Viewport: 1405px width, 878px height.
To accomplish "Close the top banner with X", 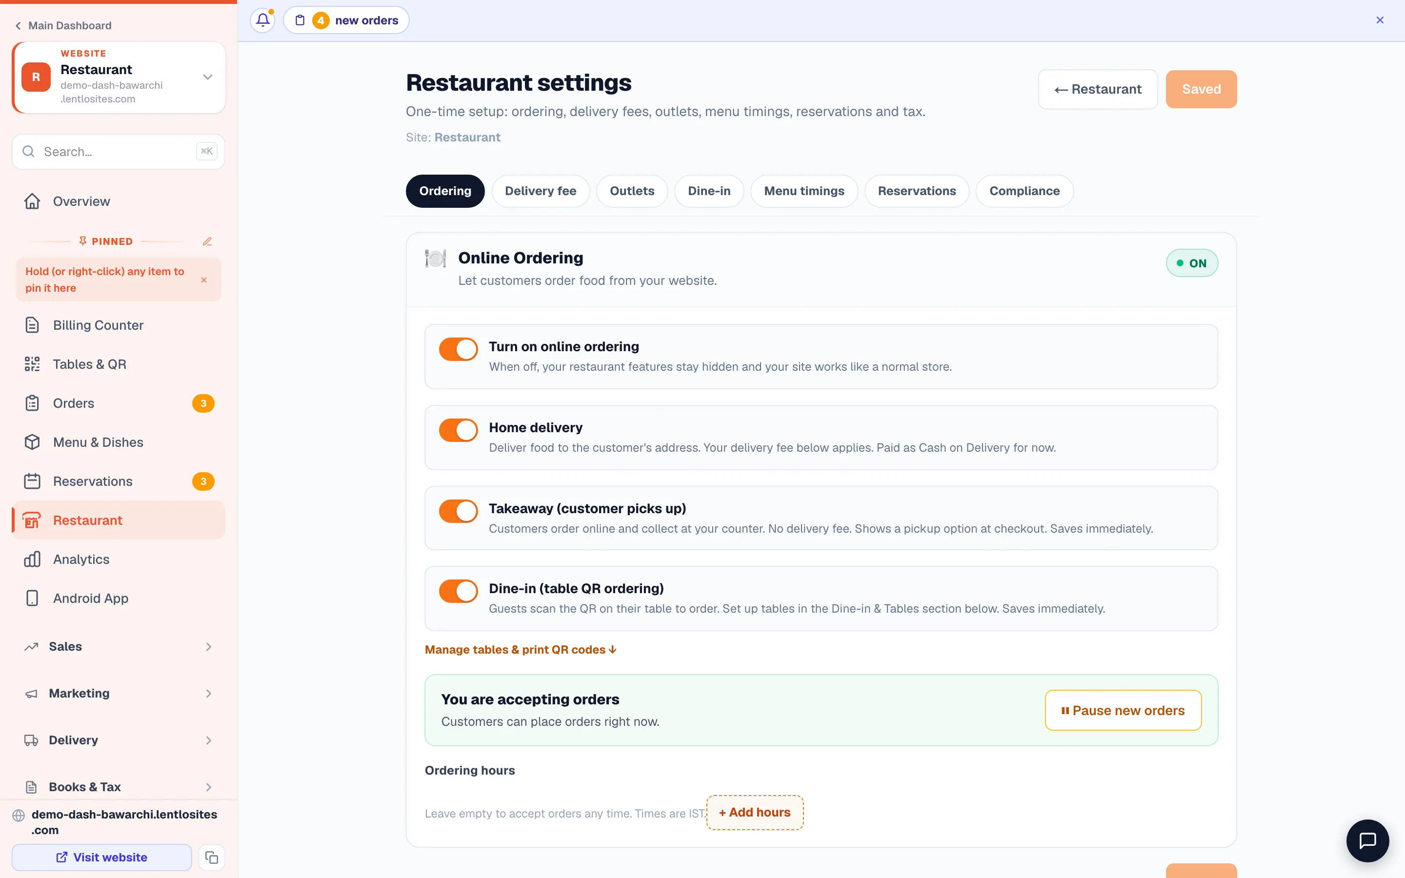I will point(1380,20).
